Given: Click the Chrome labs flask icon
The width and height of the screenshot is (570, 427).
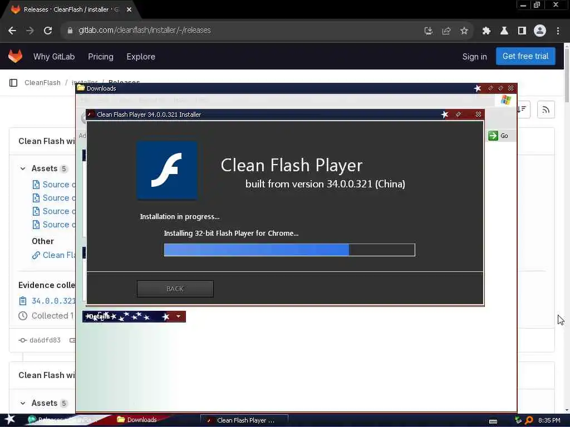Looking at the screenshot, I should [504, 31].
